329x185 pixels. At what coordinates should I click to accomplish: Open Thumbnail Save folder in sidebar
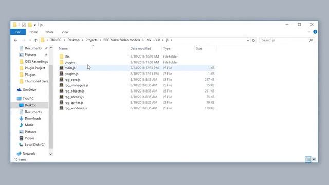(36, 81)
